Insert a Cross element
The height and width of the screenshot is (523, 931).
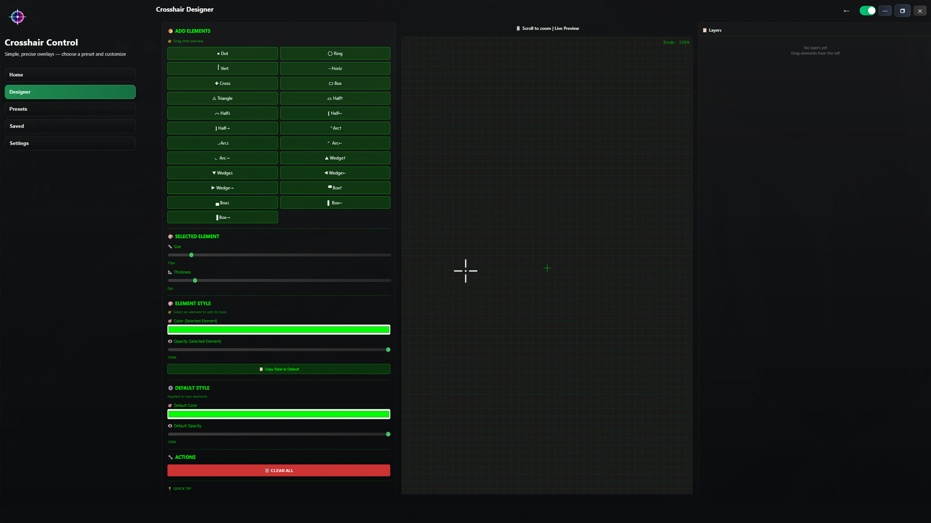point(222,83)
